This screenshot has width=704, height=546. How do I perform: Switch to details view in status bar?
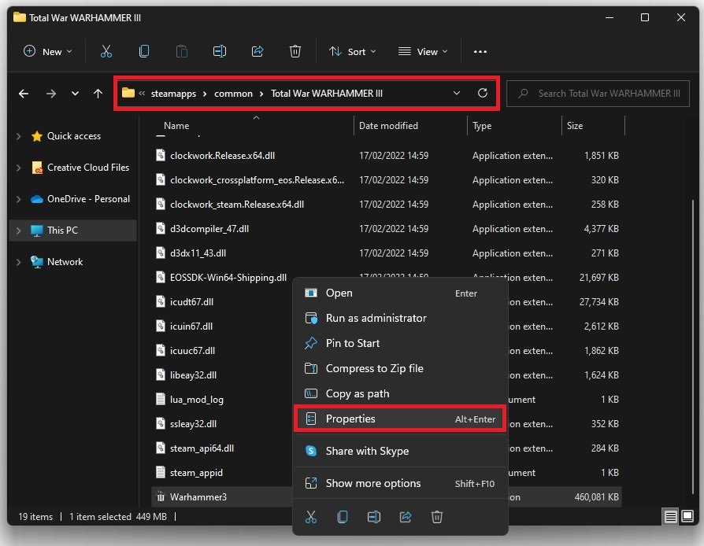(x=670, y=516)
